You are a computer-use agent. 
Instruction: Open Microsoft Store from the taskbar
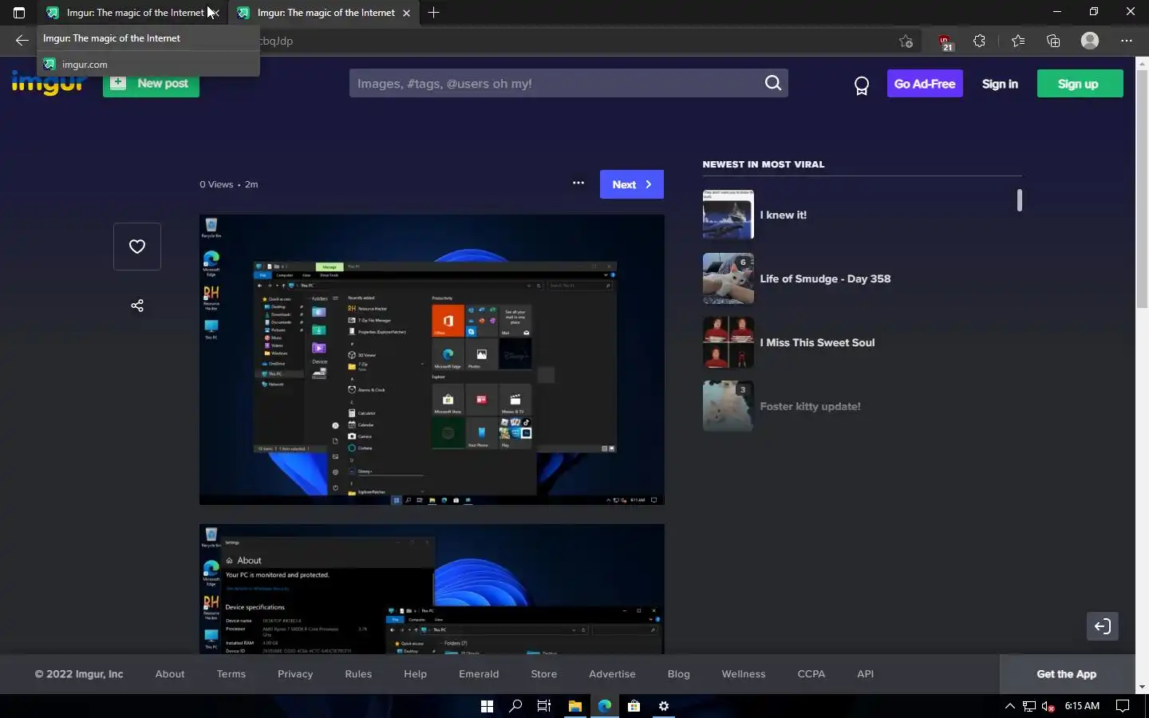click(634, 706)
